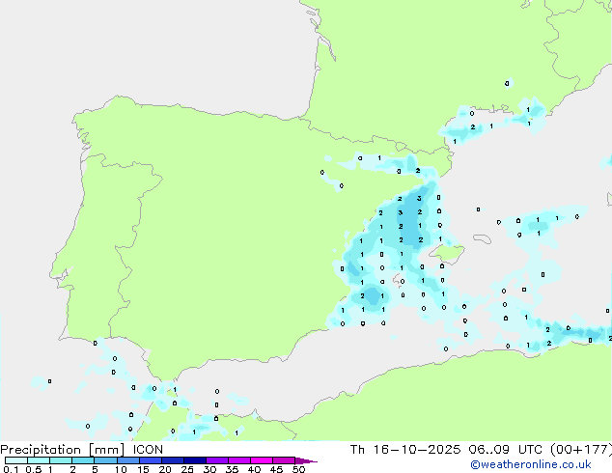Click the 'Precipitation [mm]' title label

(x=62, y=450)
